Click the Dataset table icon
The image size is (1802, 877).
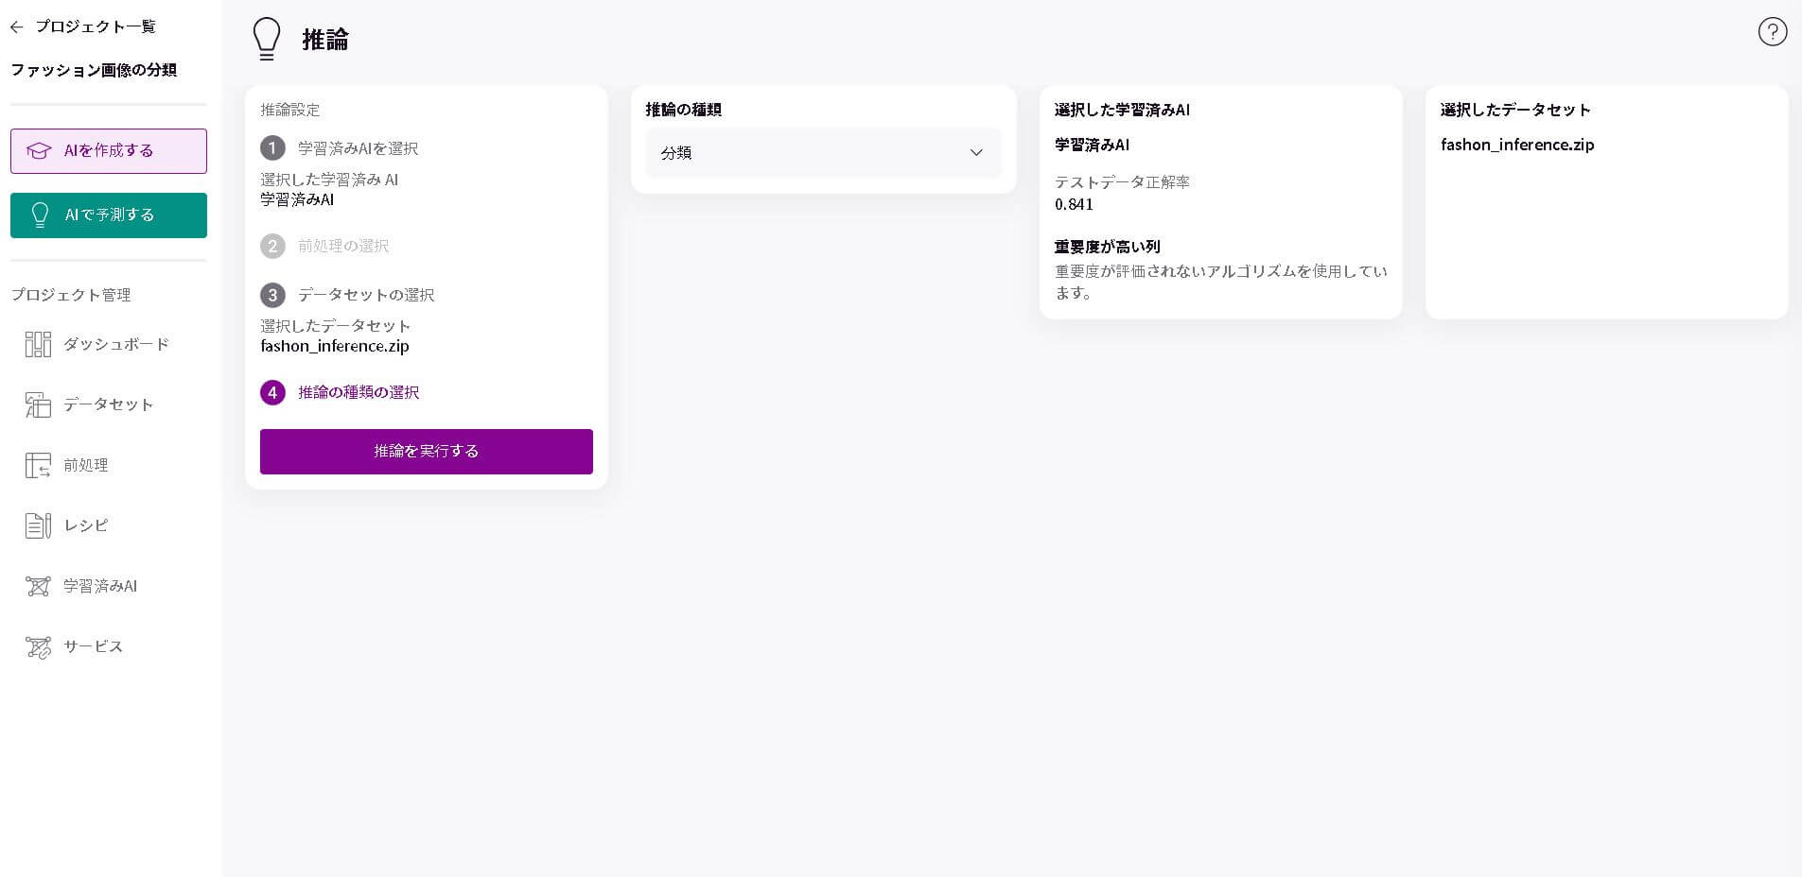tap(38, 405)
